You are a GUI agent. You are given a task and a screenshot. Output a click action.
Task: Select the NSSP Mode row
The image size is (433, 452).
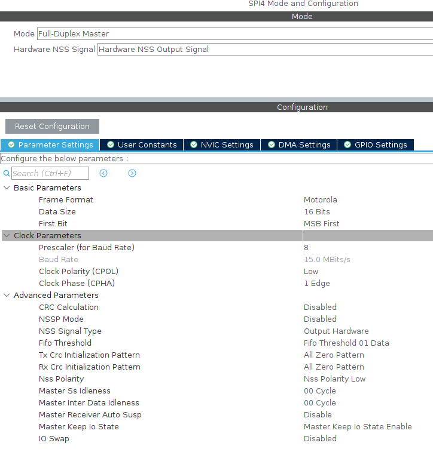[217, 319]
